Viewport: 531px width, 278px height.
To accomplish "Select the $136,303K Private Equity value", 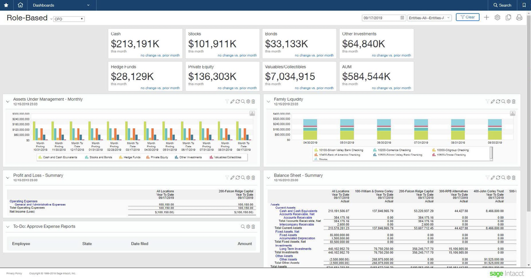I will tap(212, 77).
